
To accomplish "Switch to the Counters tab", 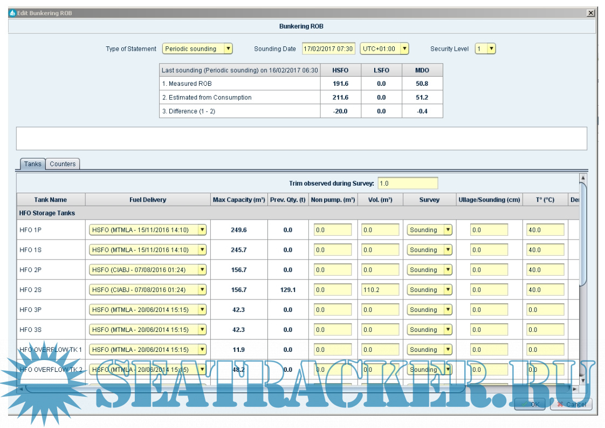I will tap(63, 164).
